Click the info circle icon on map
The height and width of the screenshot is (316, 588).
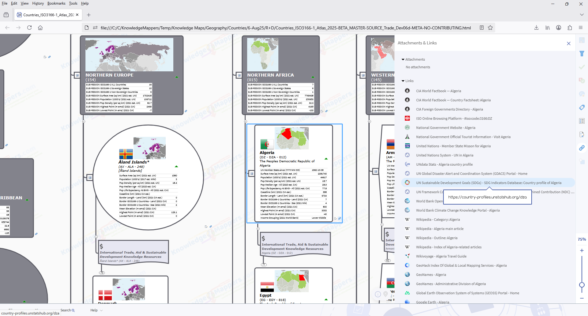pos(378,294)
